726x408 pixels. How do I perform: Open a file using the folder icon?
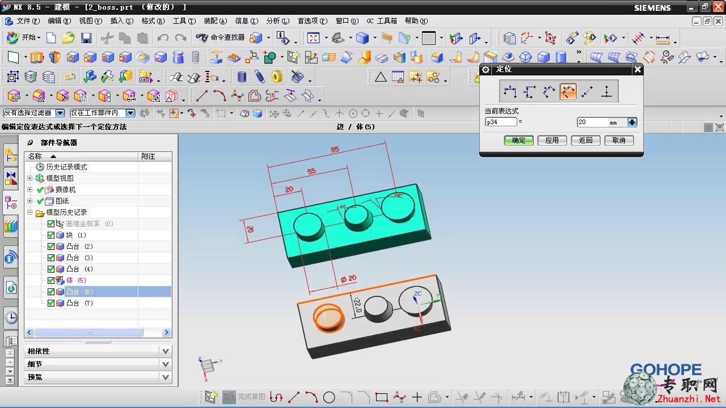[x=69, y=38]
